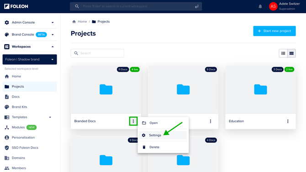
Task: Click the 4 Docs badge
Action: tap(211, 140)
